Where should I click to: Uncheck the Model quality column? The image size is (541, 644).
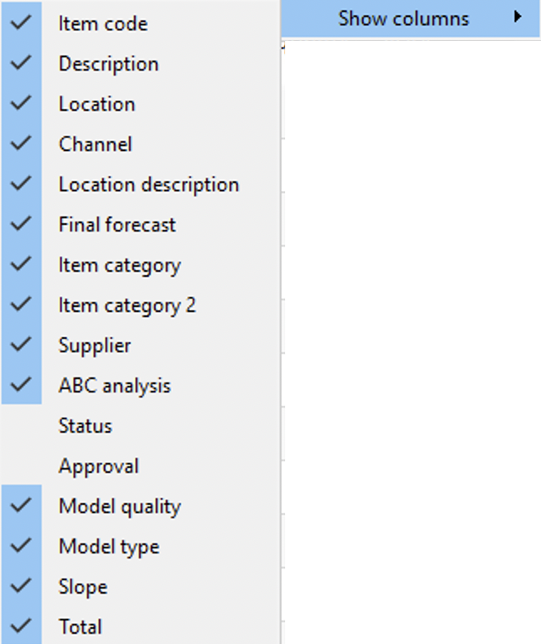click(119, 506)
